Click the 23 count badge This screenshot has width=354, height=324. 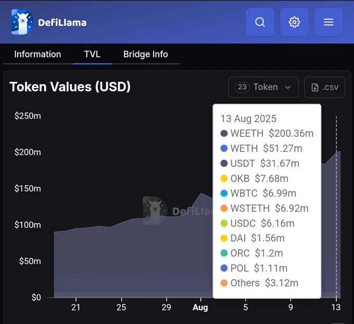coord(242,87)
